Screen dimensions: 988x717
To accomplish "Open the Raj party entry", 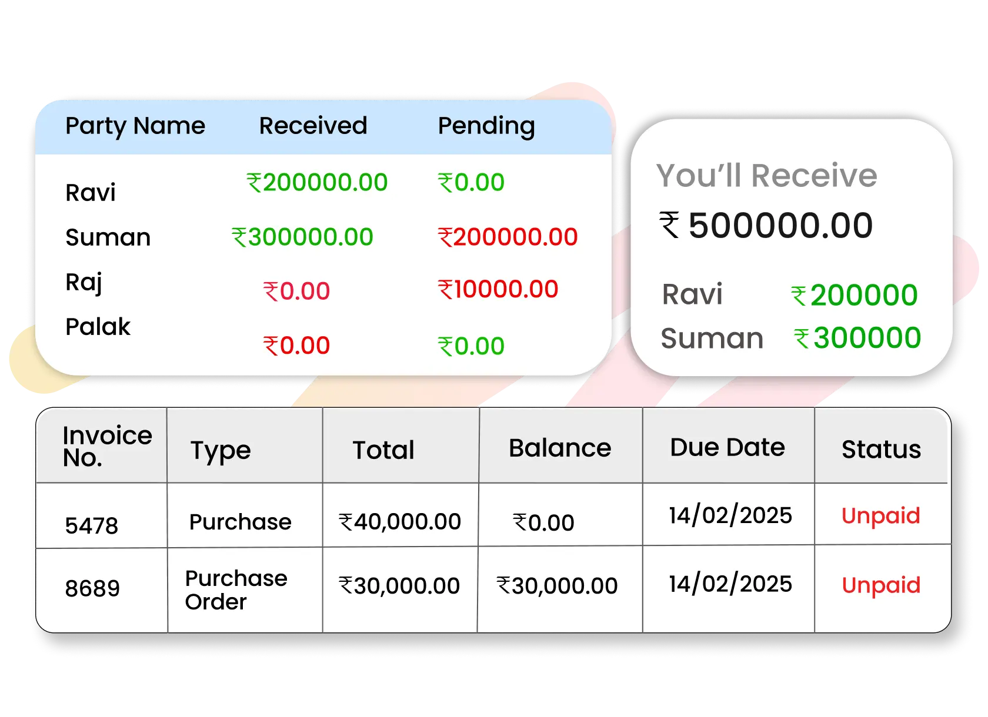I will [x=84, y=282].
